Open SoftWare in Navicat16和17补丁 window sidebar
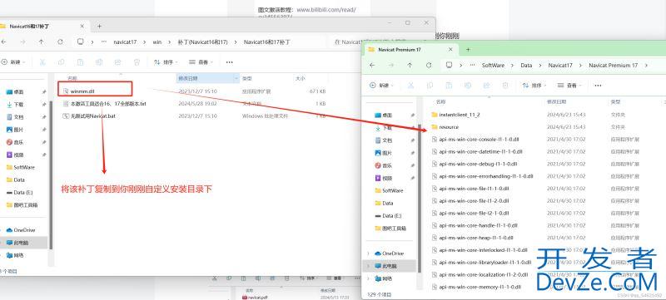The width and height of the screenshot is (666, 300). pos(20,167)
